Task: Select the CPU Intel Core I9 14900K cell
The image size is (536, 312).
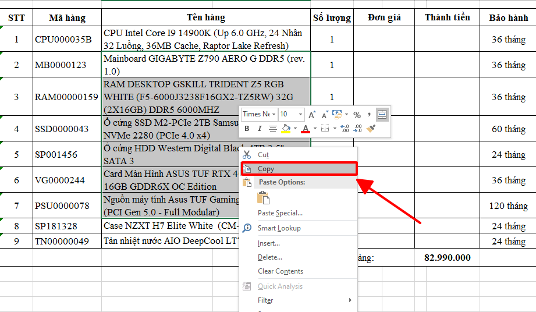Action: [206, 40]
